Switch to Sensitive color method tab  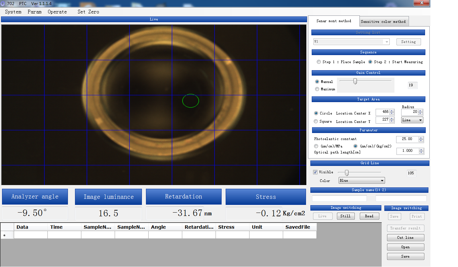(x=383, y=21)
